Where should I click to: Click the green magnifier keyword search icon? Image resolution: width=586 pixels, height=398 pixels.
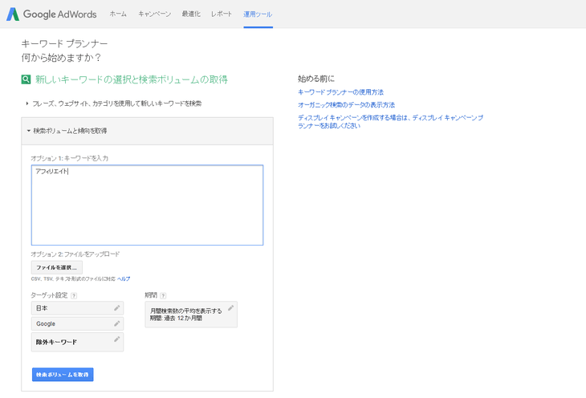tap(26, 79)
